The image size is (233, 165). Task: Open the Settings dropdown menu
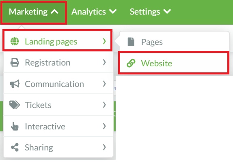click(150, 12)
